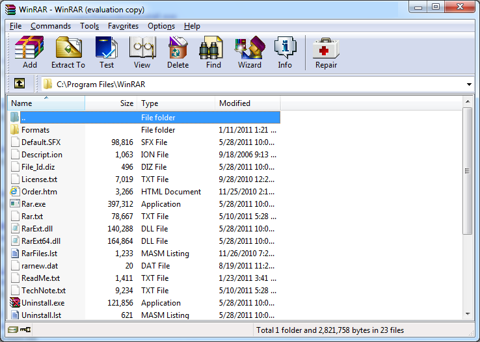Click the key password icon in status bar
Screen dimensions: 480x342
pyautogui.click(x=25, y=330)
